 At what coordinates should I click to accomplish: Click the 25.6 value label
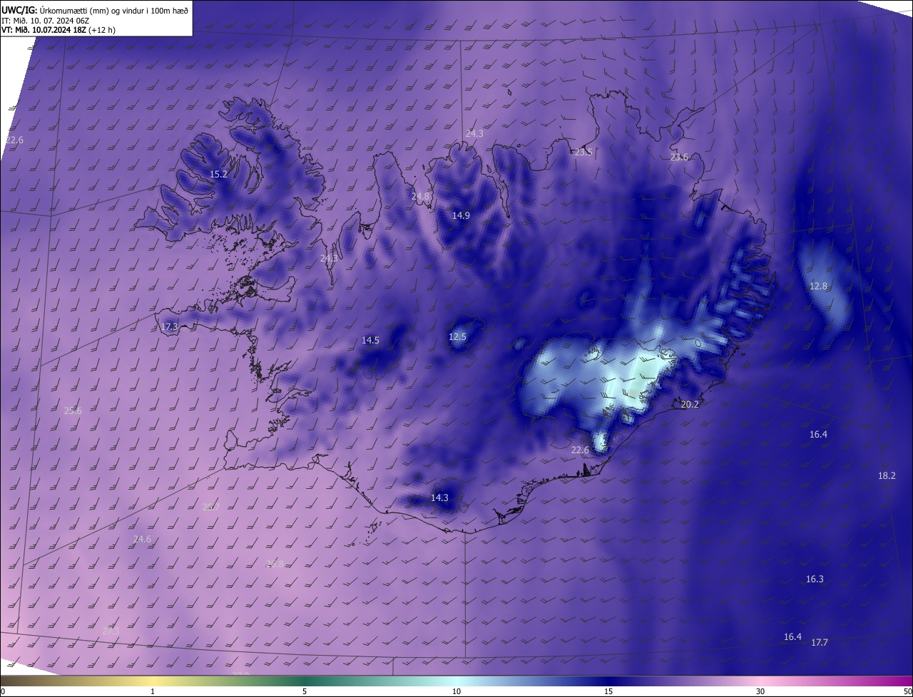pyautogui.click(x=73, y=411)
